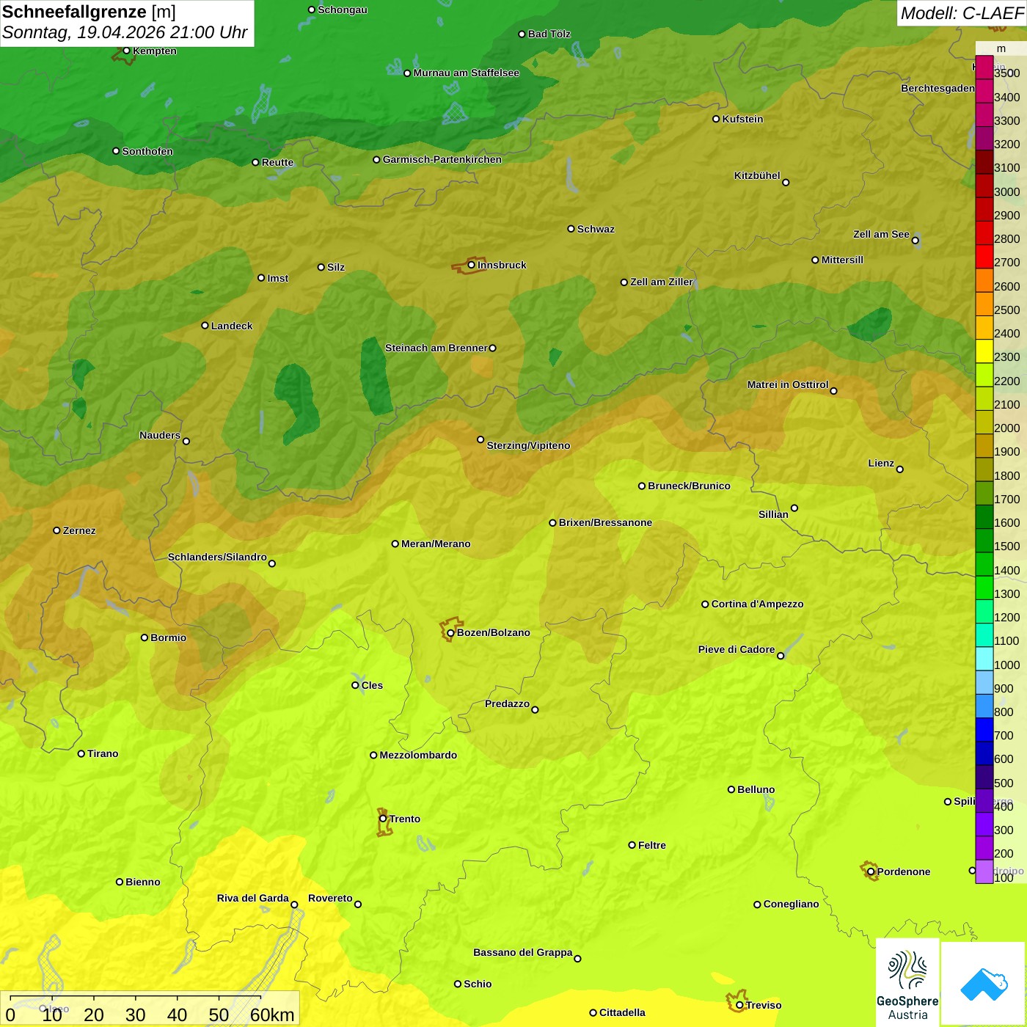Select the 1500 m green legend swatch
The height and width of the screenshot is (1027, 1027).
[984, 541]
